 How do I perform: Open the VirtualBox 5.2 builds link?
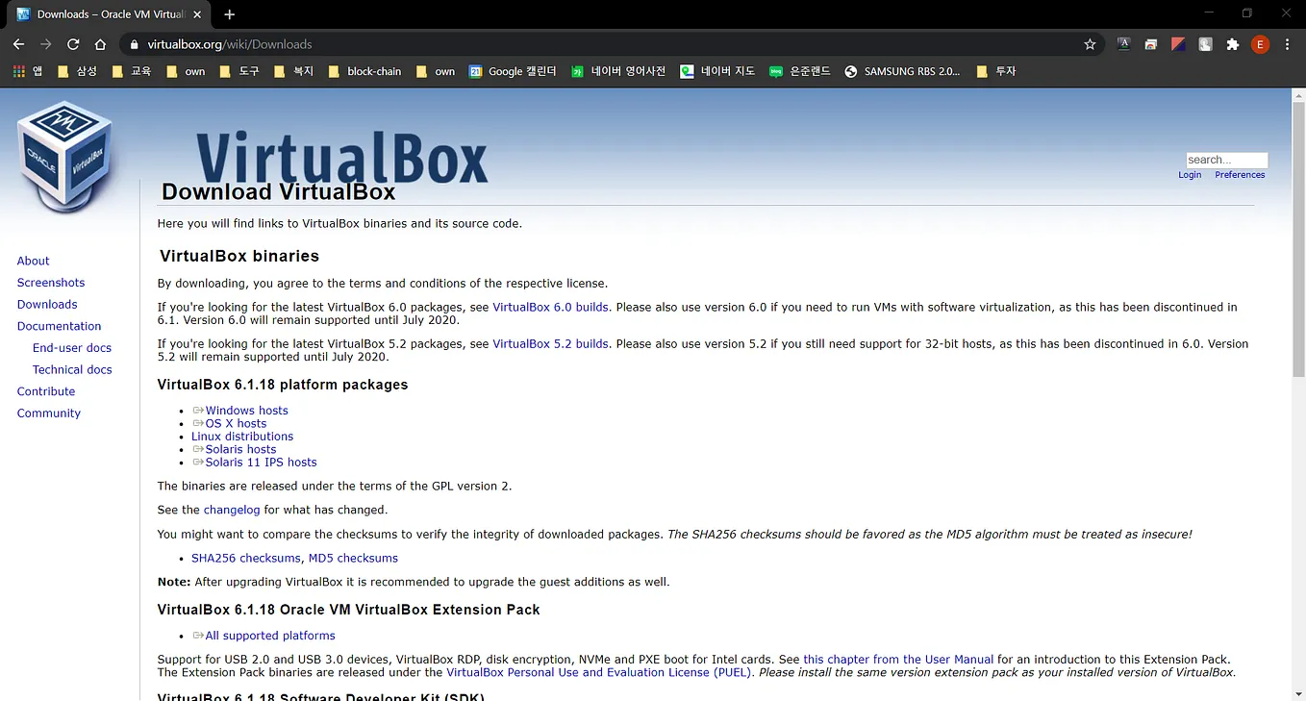click(x=550, y=344)
